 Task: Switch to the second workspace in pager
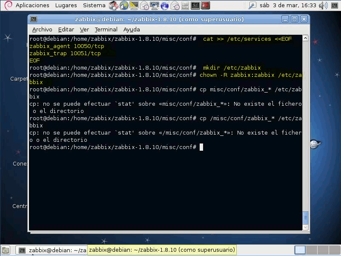coord(311,250)
